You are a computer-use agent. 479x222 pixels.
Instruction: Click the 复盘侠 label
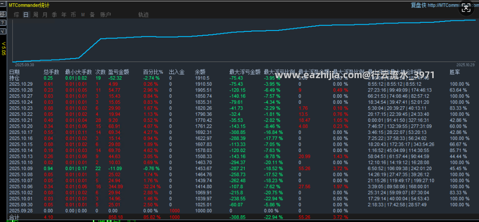tap(418, 5)
